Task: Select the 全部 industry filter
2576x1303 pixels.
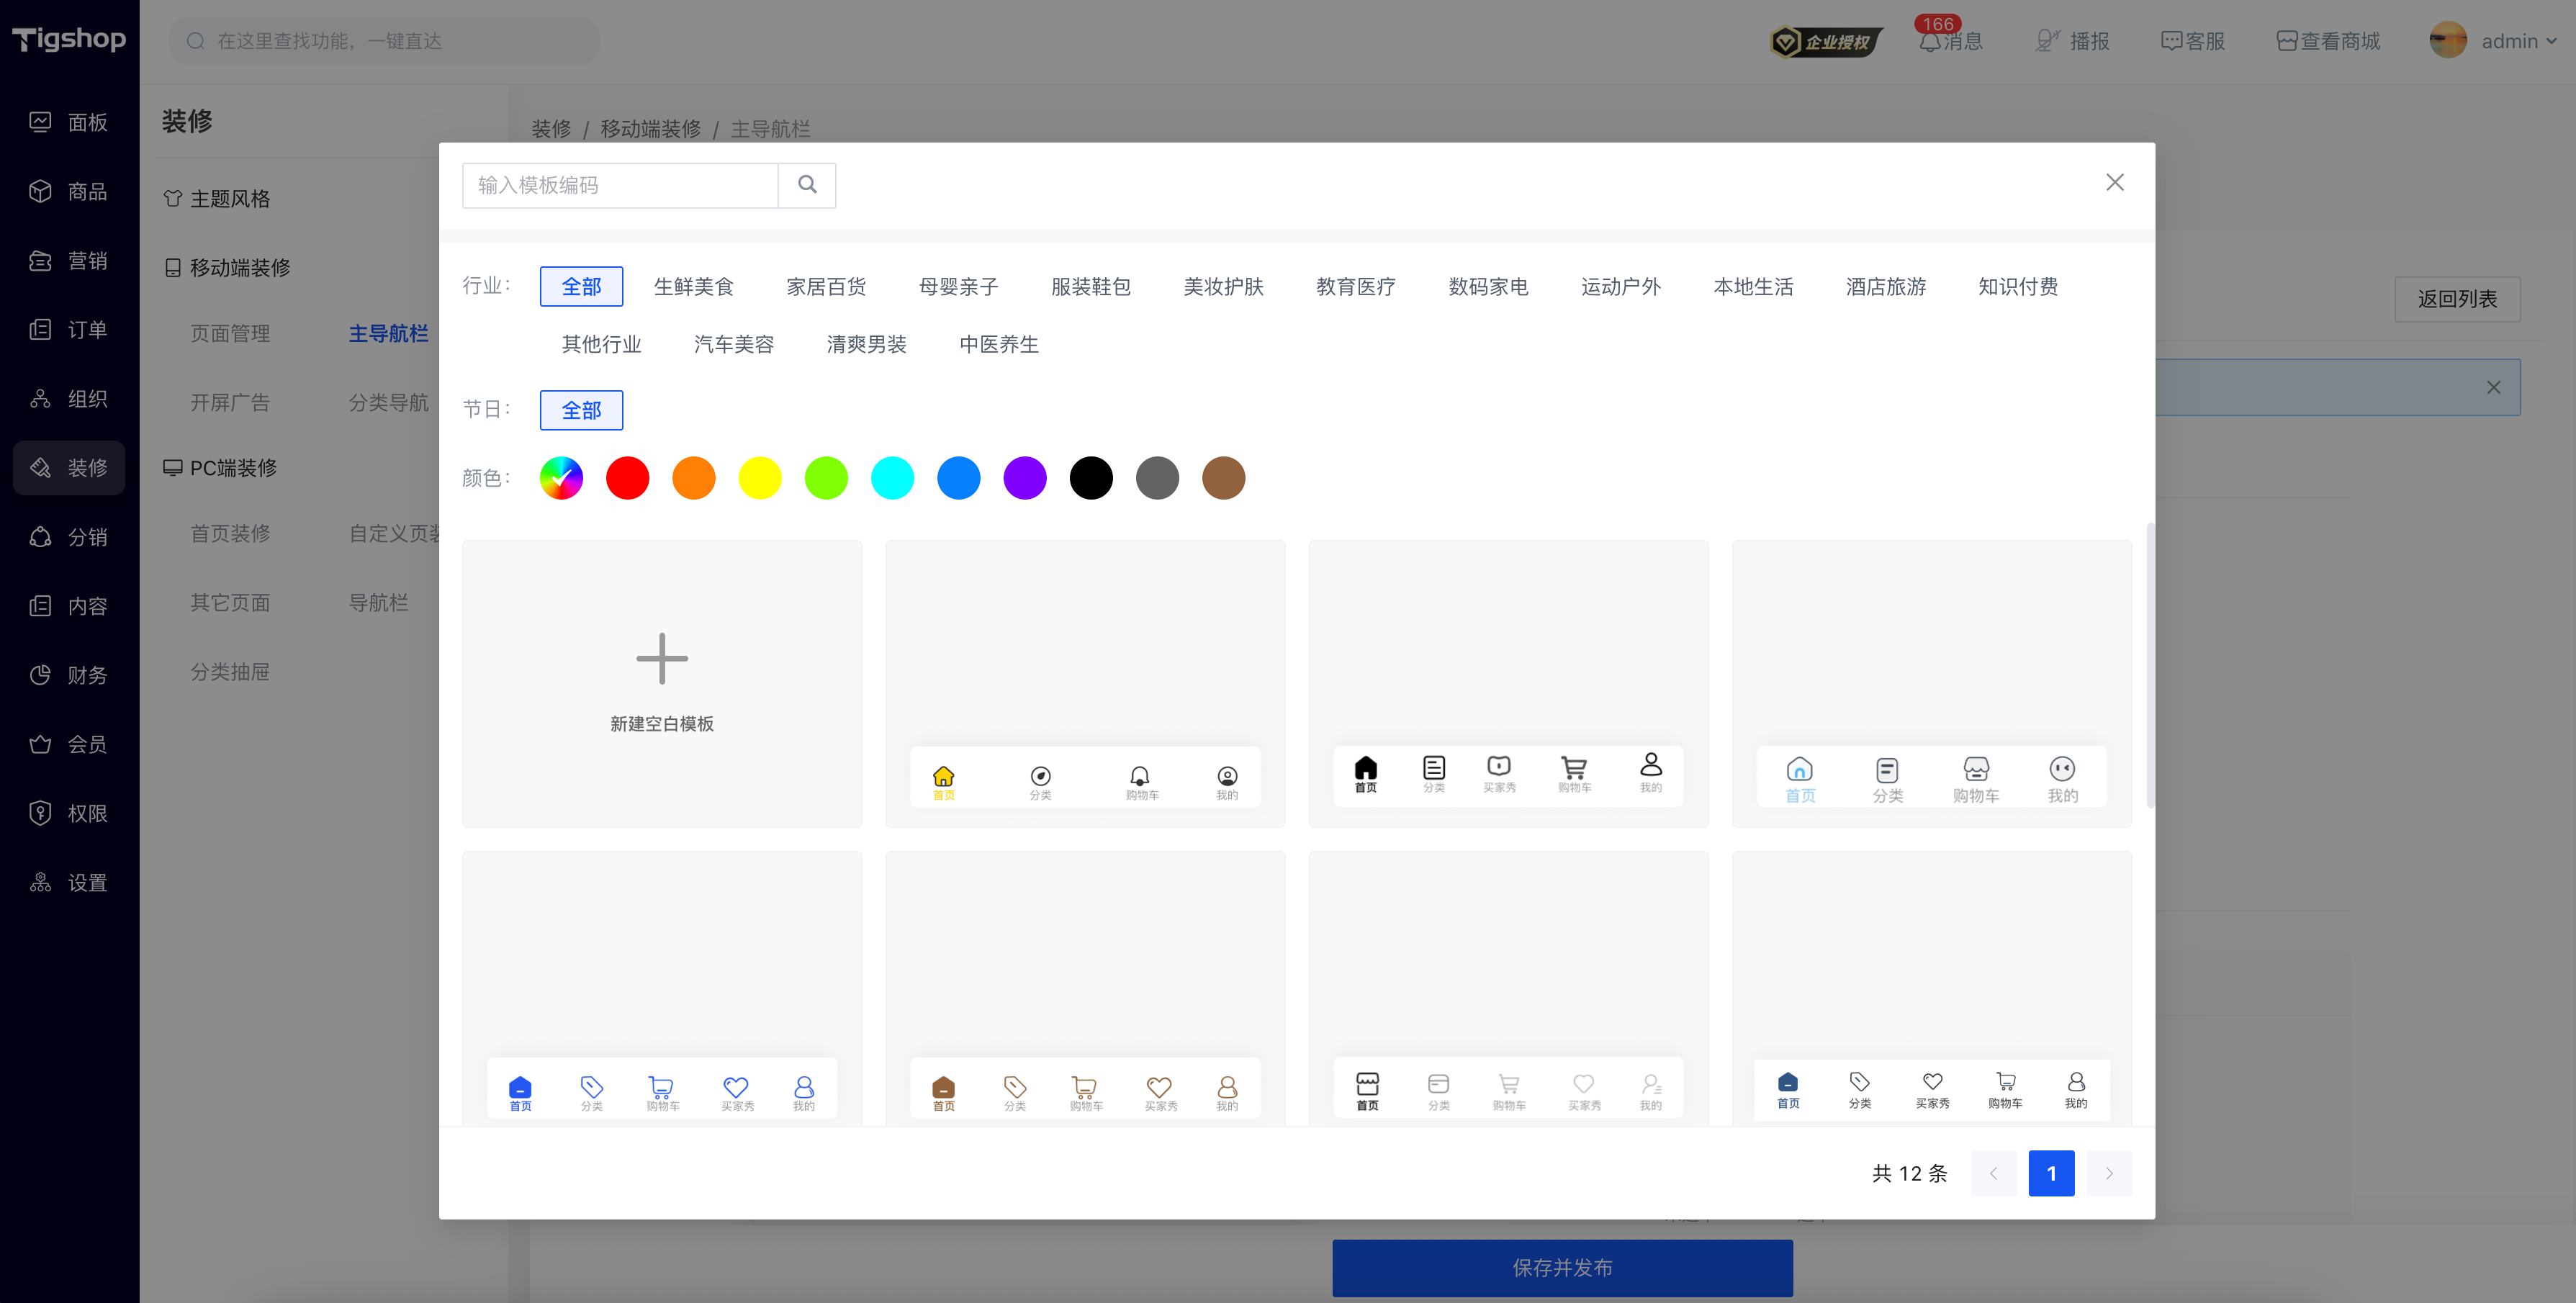Action: coord(581,287)
